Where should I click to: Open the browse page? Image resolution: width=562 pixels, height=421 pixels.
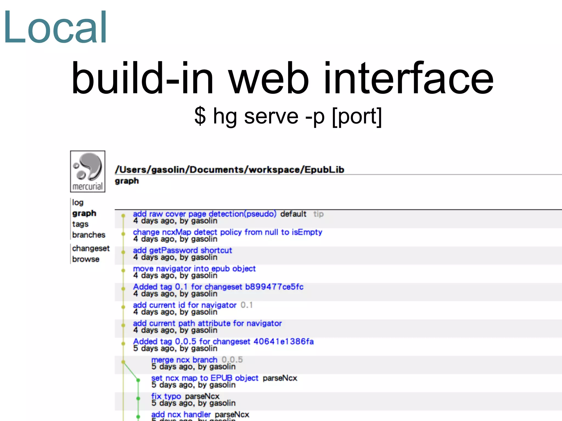coord(86,259)
